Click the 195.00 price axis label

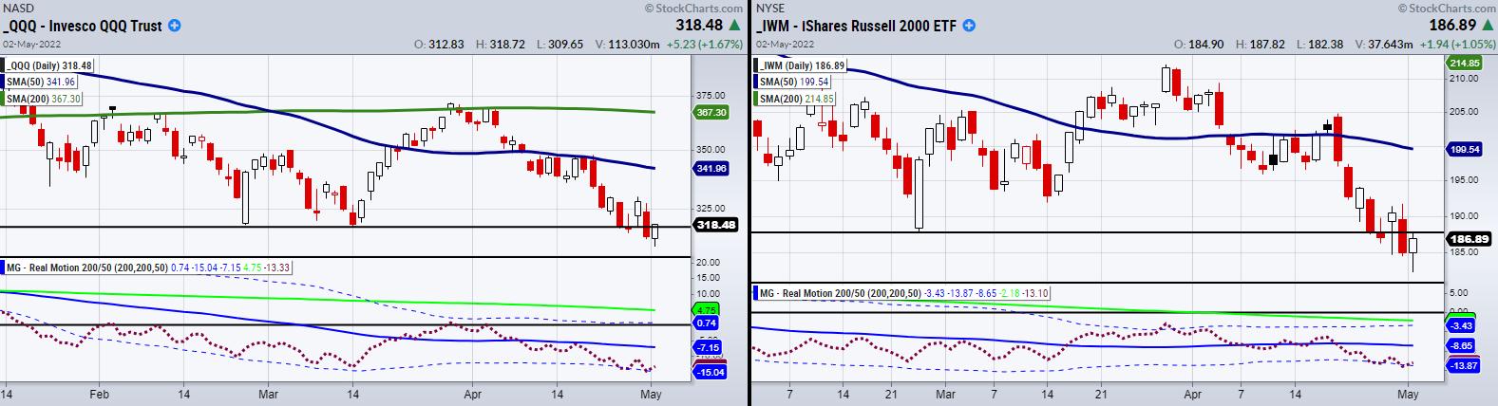(x=1462, y=182)
